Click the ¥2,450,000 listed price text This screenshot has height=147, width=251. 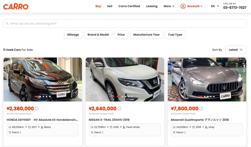[x=101, y=114]
